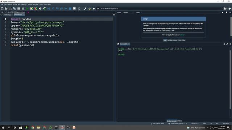Stop debugging with the square button
Viewport: 232px width, 130px height.
[x=70, y=9]
